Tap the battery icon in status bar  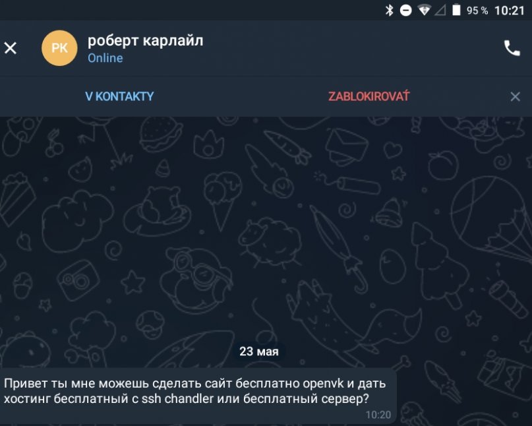click(x=456, y=10)
